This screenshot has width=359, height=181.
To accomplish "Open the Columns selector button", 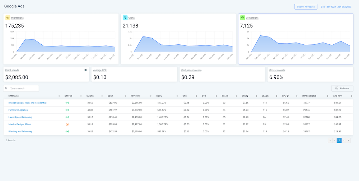I will tap(342, 88).
